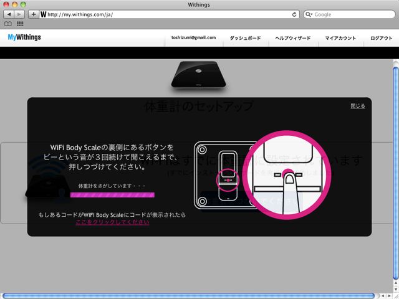Open the ヘルプウィザード tab

tap(293, 38)
